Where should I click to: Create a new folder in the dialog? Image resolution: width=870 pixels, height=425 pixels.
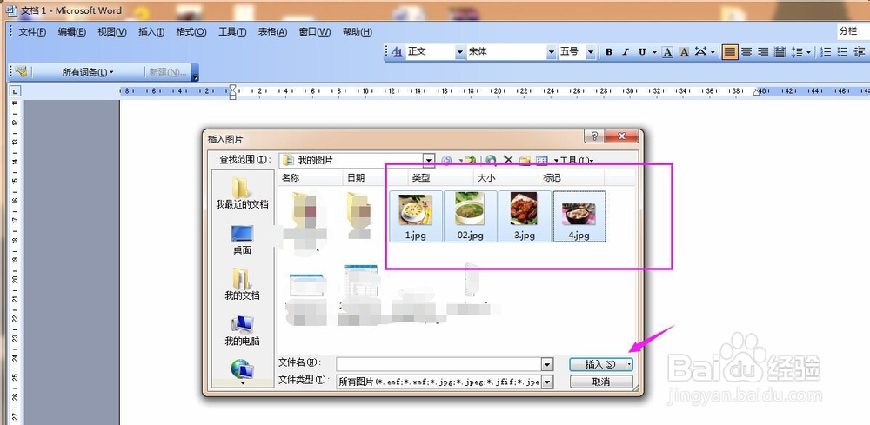tap(525, 160)
